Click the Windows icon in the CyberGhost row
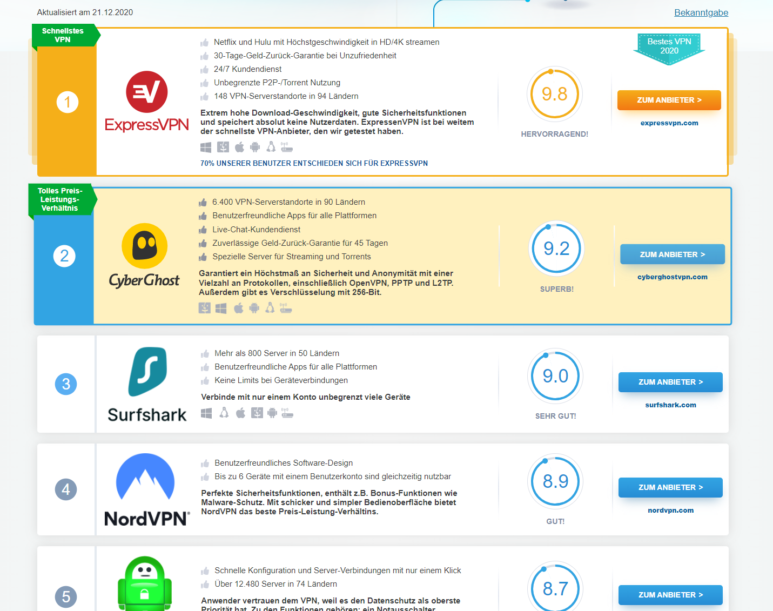This screenshot has height=611, width=773. tap(221, 308)
